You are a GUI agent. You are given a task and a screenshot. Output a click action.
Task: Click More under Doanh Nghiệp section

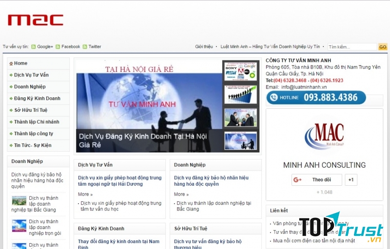pyautogui.click(x=181, y=194)
